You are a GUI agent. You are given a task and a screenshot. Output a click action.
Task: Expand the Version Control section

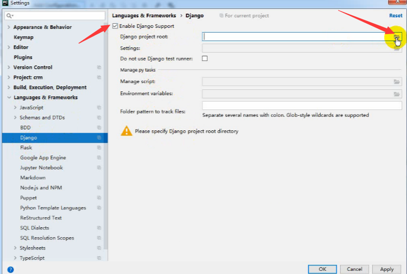tap(9, 67)
